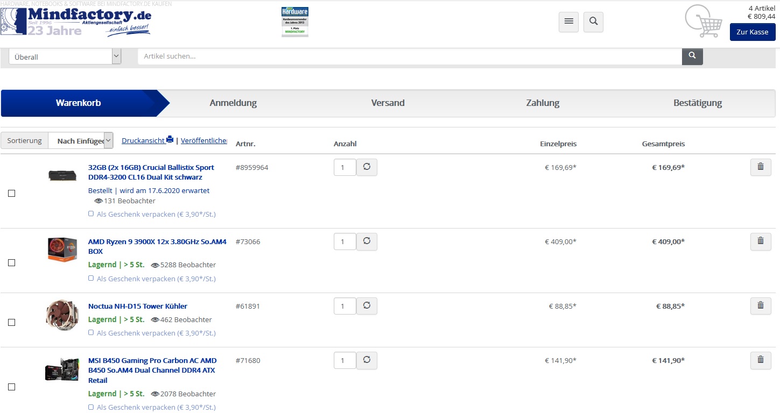Click total price € 409,00*
The image size is (780, 413).
(669, 241)
